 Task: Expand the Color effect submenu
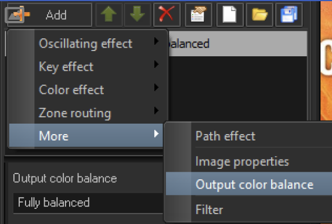point(86,89)
